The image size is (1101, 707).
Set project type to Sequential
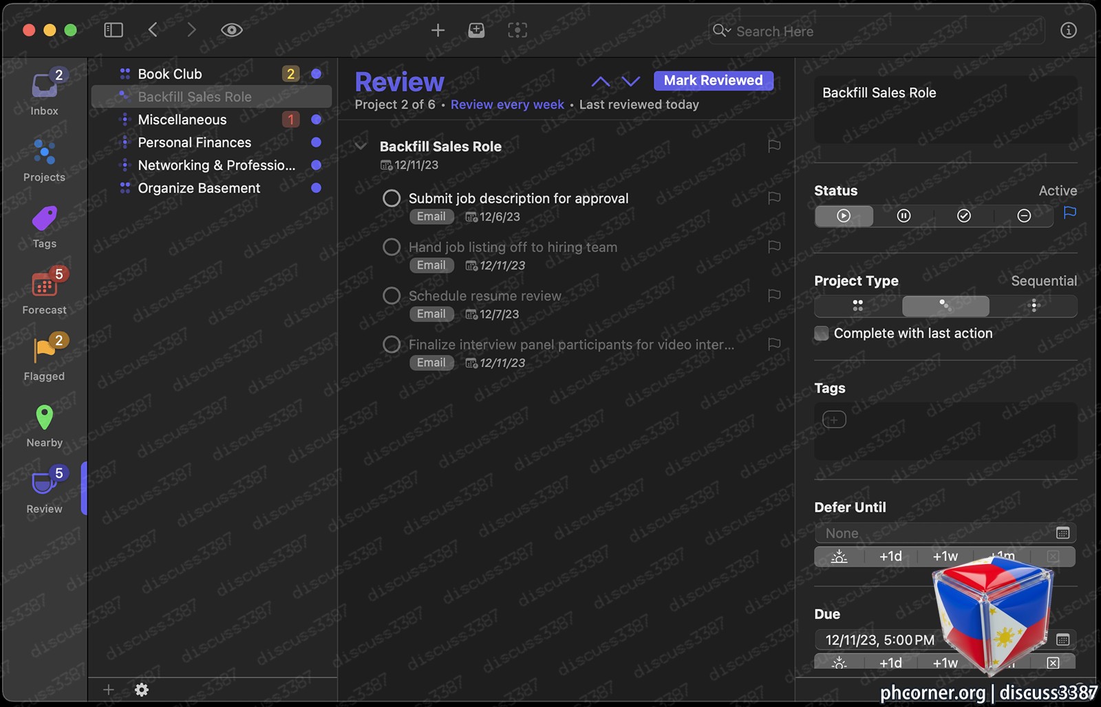pyautogui.click(x=945, y=306)
